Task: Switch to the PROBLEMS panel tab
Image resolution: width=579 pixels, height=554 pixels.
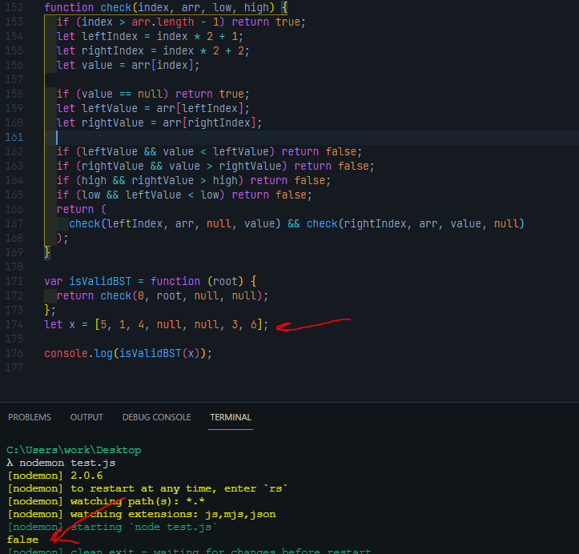Action: pos(30,417)
